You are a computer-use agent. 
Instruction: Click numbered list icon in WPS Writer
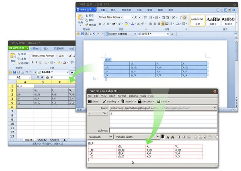pyautogui.click(x=157, y=17)
